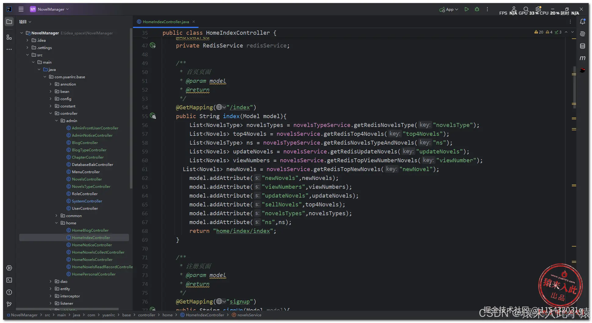Click the weak warnings indicator showing 4

click(x=549, y=32)
